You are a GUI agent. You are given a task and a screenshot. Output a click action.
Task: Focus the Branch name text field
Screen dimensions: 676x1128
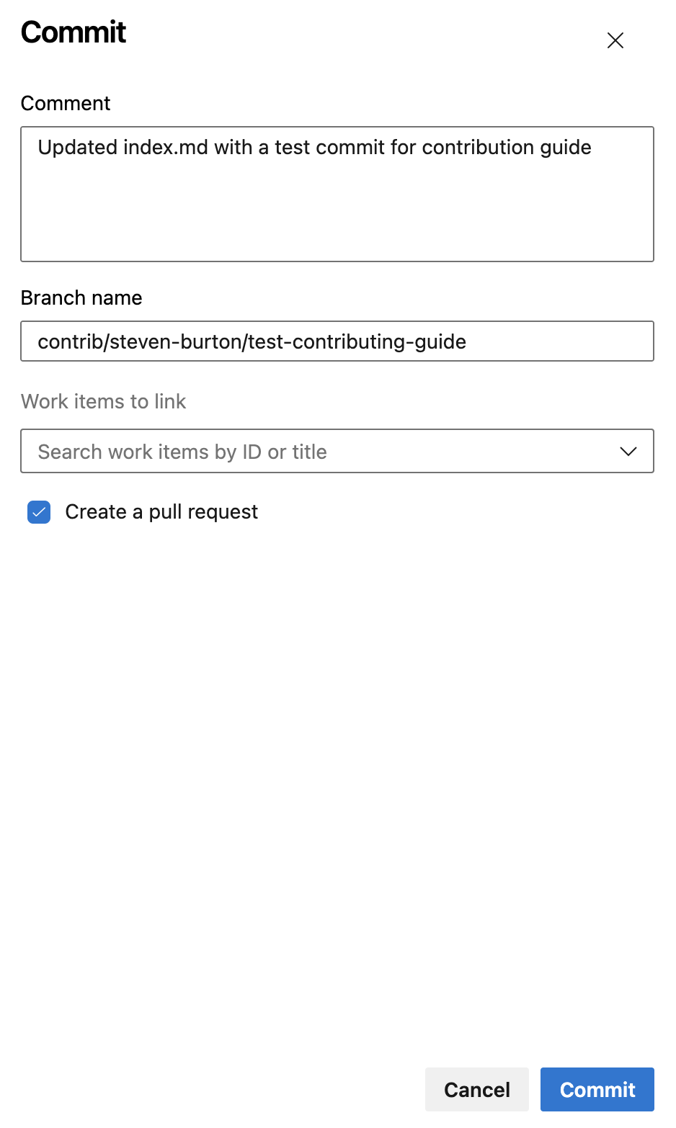[337, 341]
